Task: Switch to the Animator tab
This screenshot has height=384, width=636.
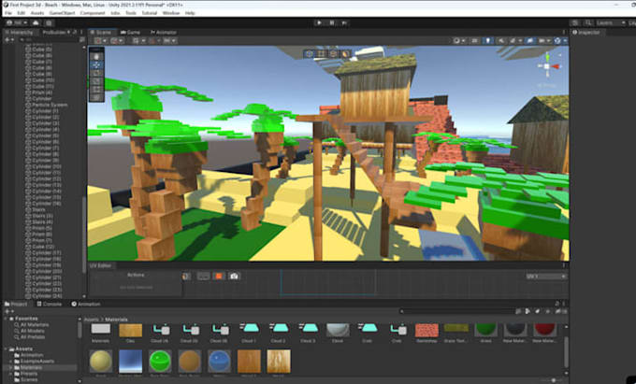Action: 163,32
